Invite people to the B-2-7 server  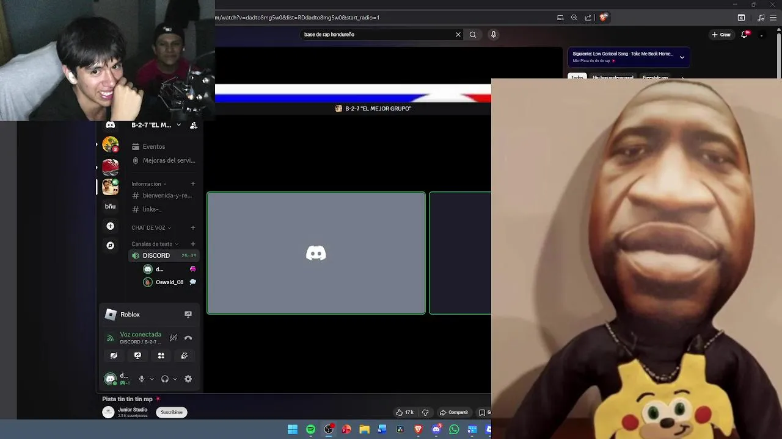[x=193, y=125]
